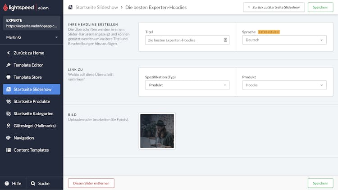This screenshot has height=190, width=338.
Task: Click the Template Editor brush icon
Action: pyautogui.click(x=9, y=65)
